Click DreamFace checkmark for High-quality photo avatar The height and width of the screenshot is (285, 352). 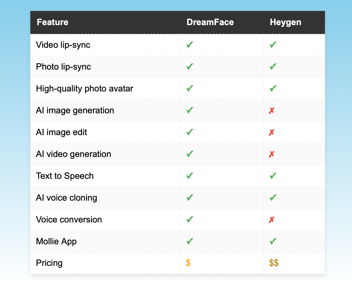pyautogui.click(x=190, y=89)
